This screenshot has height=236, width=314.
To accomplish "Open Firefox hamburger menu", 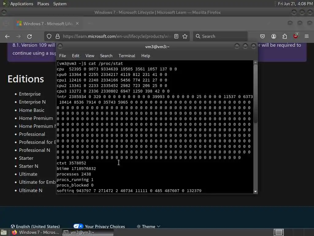I will click(307, 36).
